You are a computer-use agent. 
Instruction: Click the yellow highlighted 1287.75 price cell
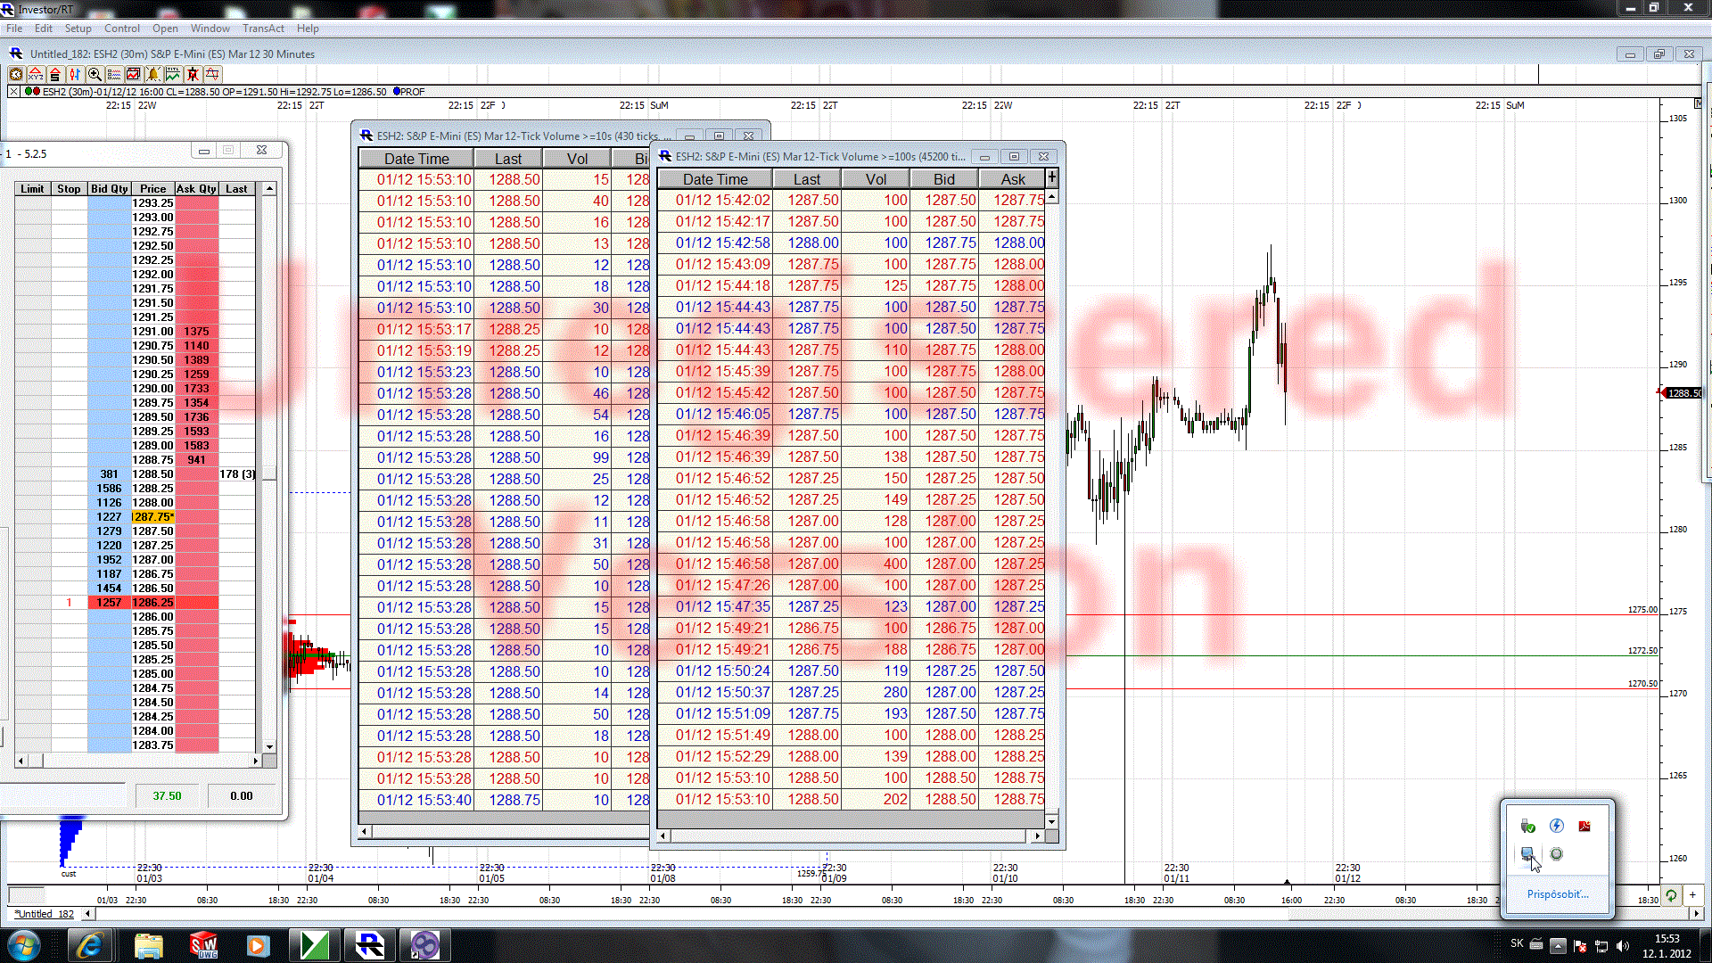pyautogui.click(x=152, y=517)
